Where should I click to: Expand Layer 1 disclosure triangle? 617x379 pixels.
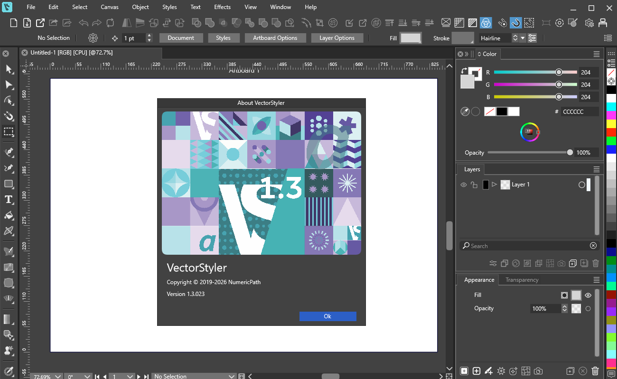[x=494, y=185]
